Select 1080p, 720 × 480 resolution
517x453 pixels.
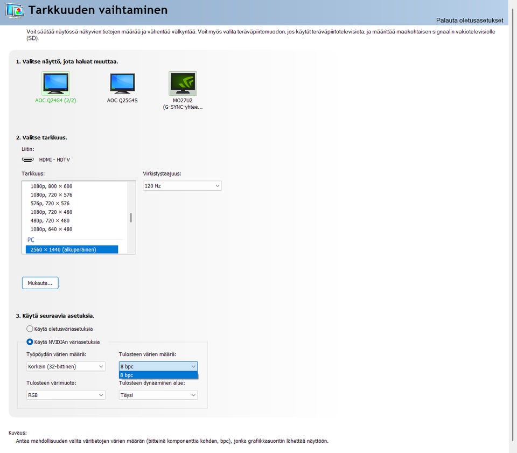pyautogui.click(x=52, y=212)
